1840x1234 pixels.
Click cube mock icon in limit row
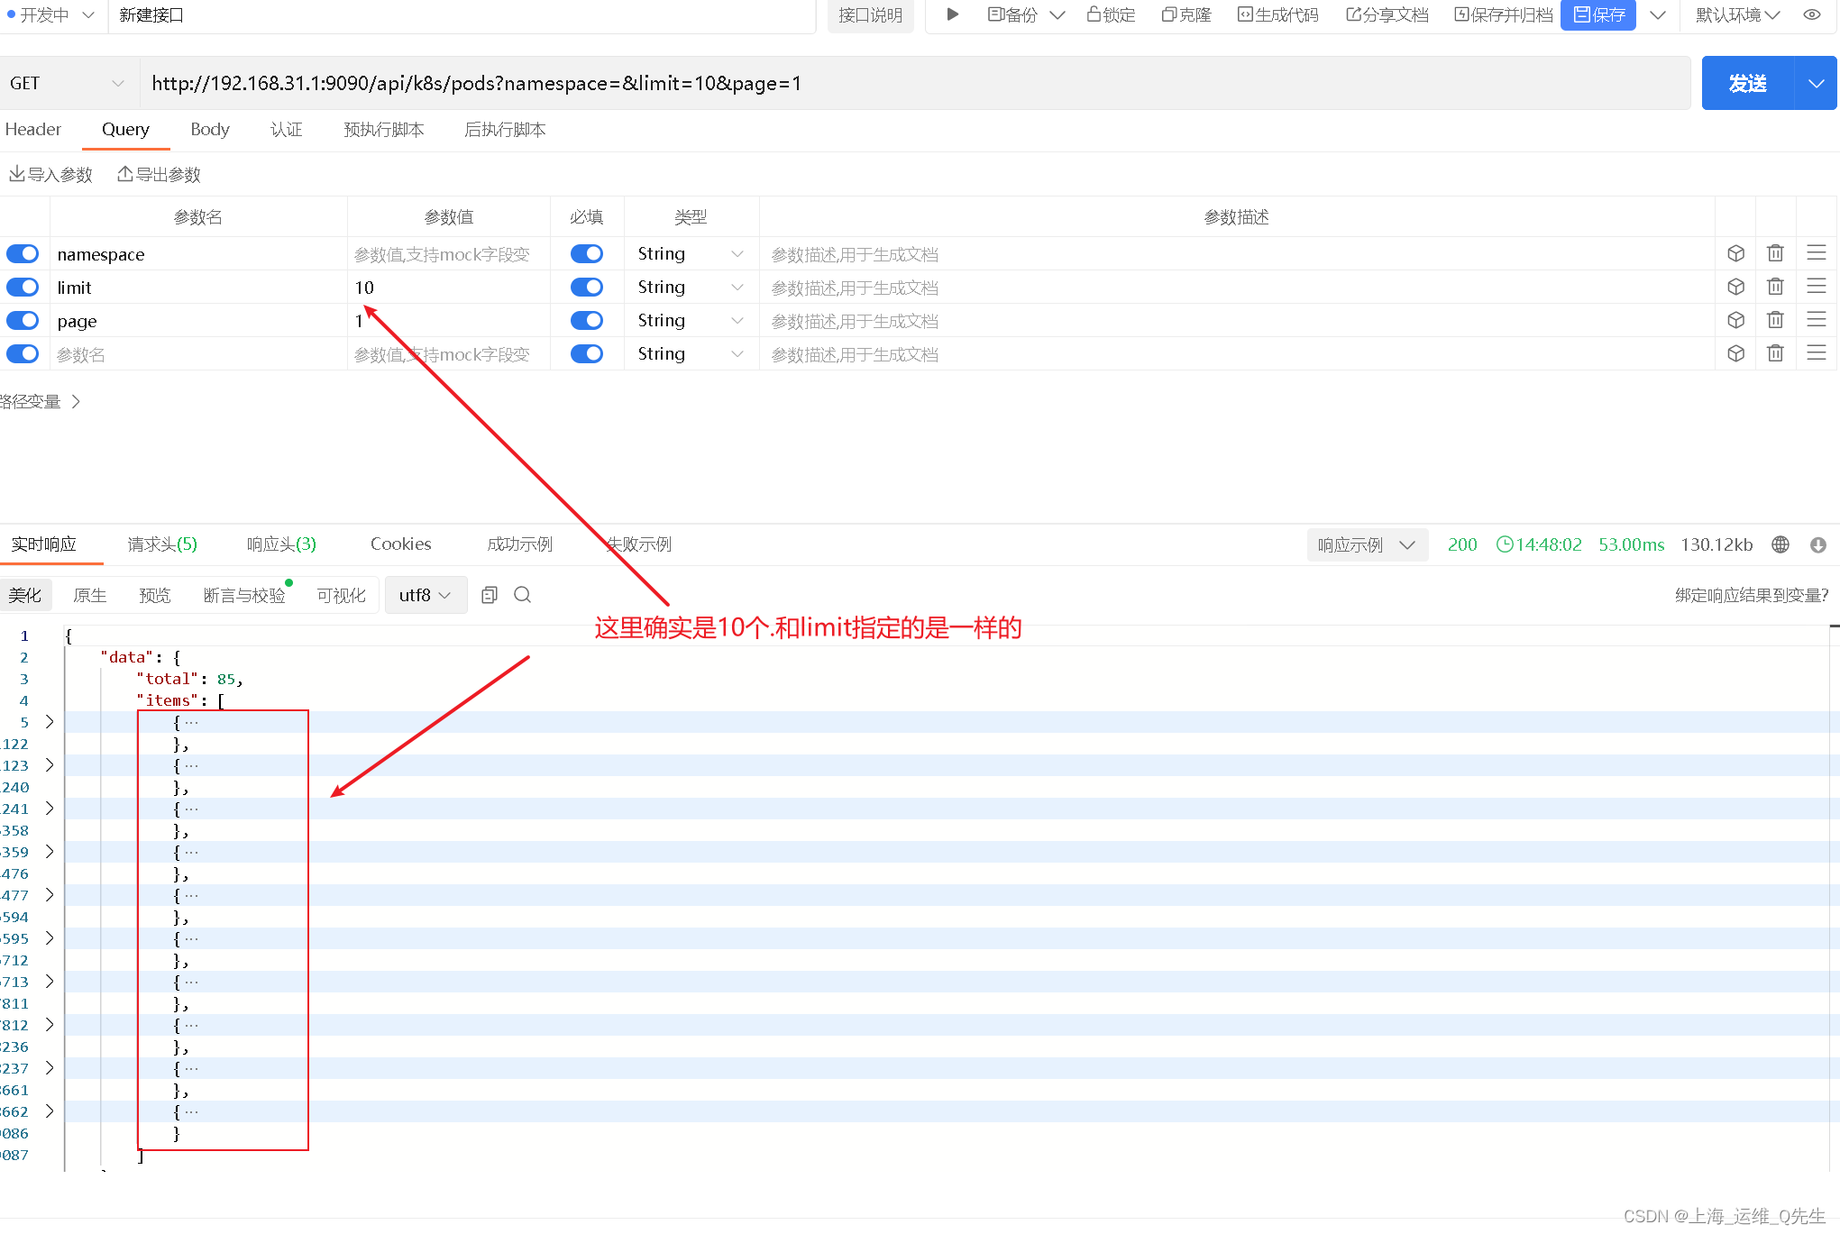pyautogui.click(x=1735, y=288)
